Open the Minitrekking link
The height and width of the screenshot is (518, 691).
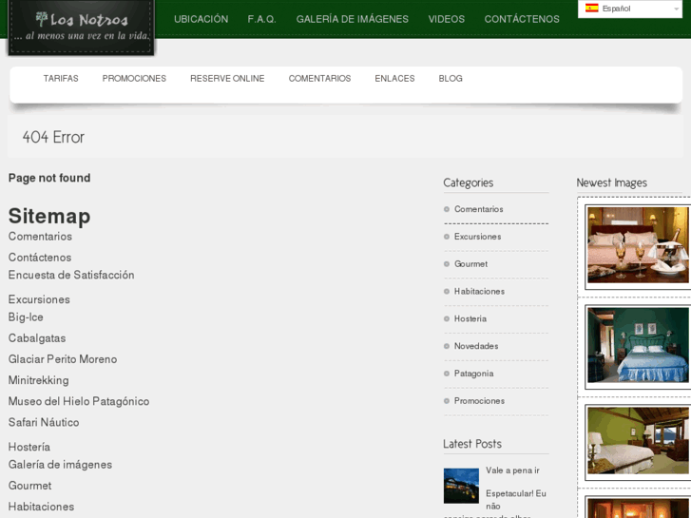tap(39, 380)
